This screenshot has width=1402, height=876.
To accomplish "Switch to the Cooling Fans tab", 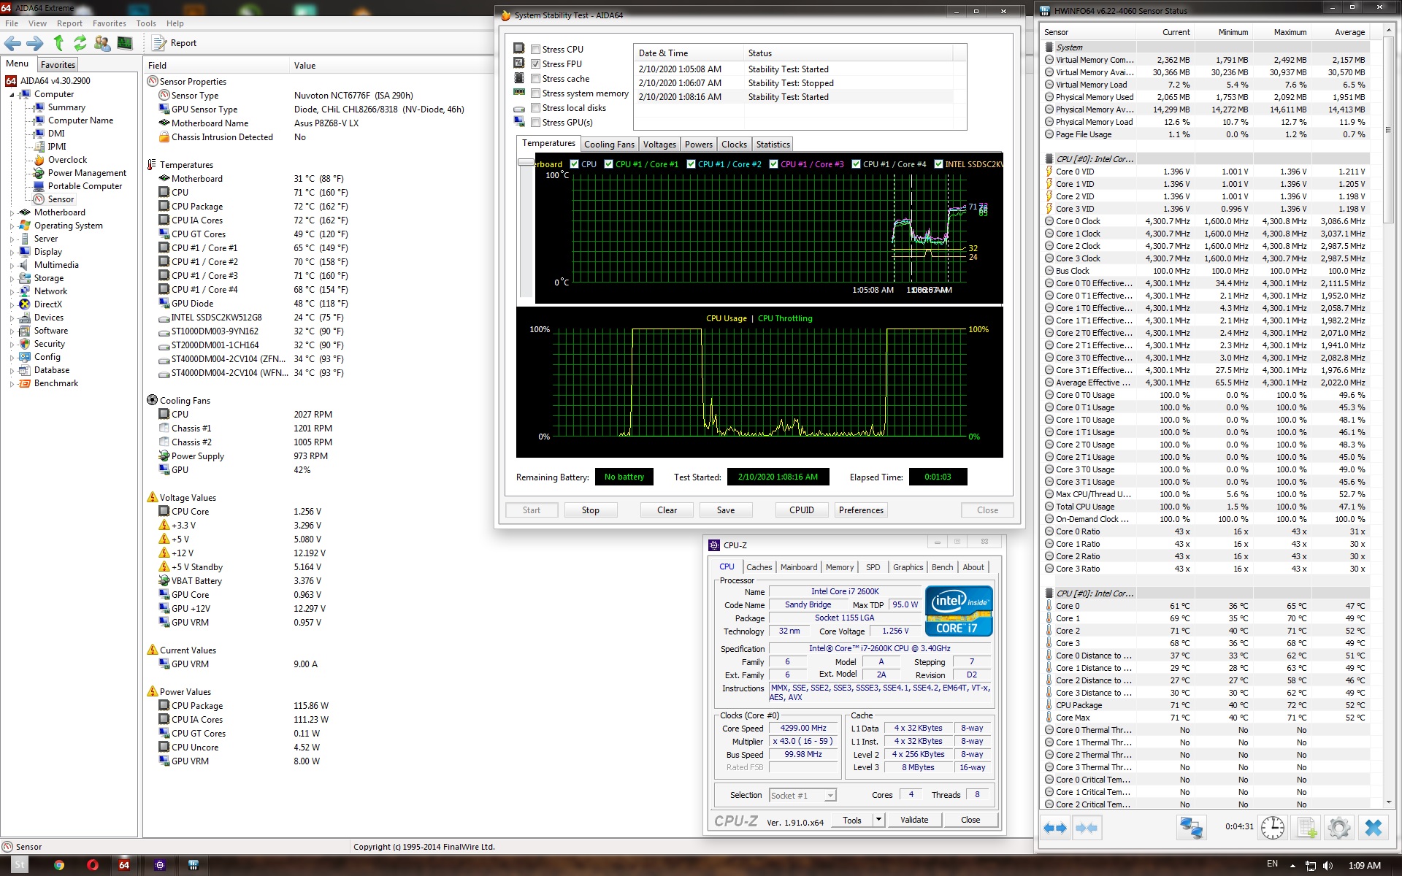I will tap(608, 145).
